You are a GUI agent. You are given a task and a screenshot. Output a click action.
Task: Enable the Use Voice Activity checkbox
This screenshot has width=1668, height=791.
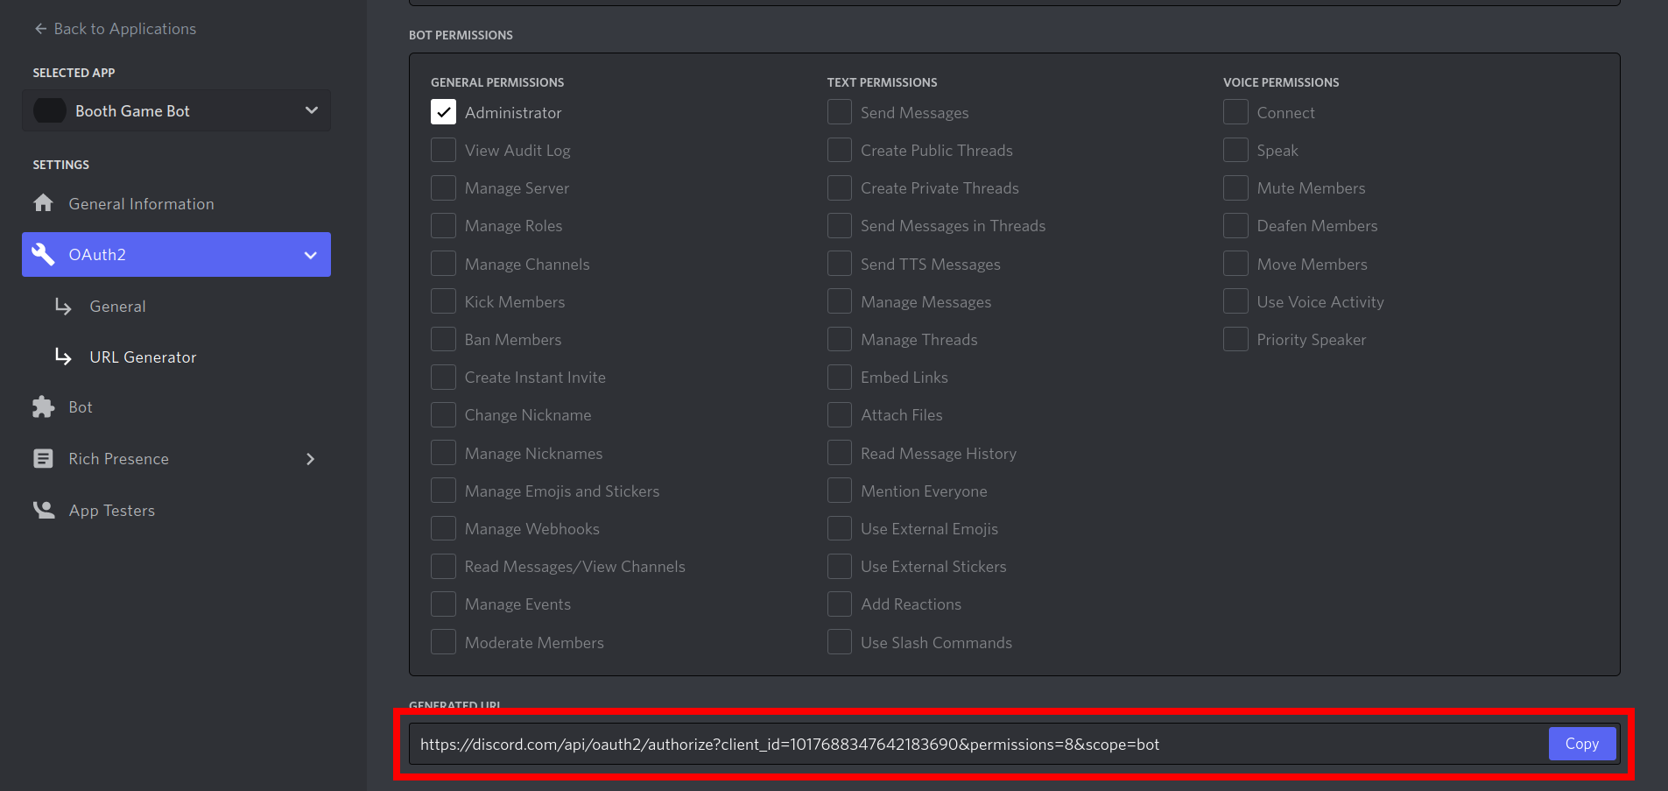pyautogui.click(x=1235, y=301)
